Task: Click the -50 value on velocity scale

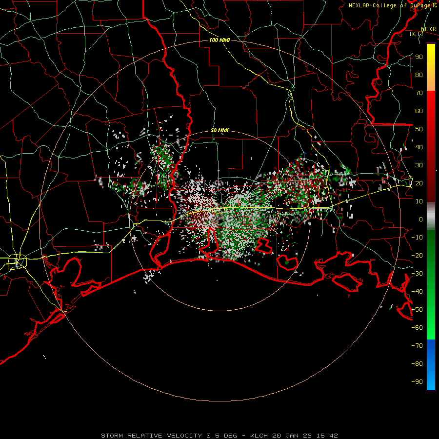Action: (417, 310)
